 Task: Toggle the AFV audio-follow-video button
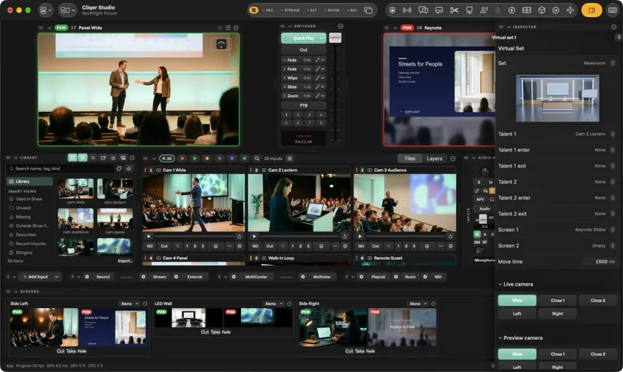click(481, 199)
